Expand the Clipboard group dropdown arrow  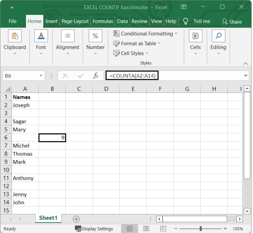click(x=15, y=54)
